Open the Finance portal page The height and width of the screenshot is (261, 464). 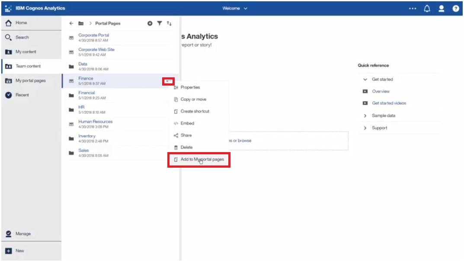pos(86,78)
